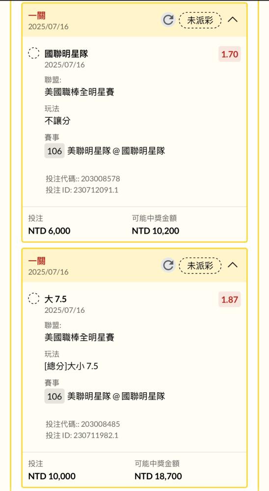
Task: Collapse the 大 7.5 bet card
Action: tap(233, 265)
